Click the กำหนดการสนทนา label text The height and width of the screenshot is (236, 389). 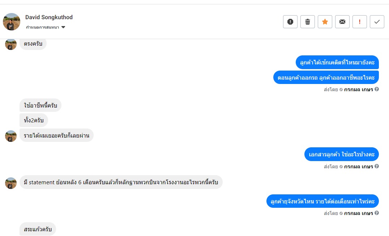click(42, 27)
